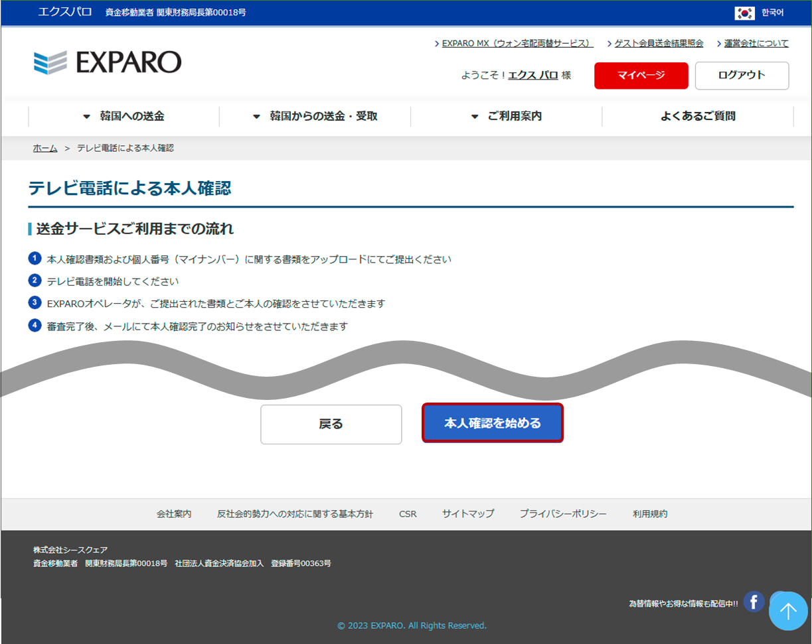Click the EXPARO logo
This screenshot has height=644, width=812.
[x=108, y=62]
